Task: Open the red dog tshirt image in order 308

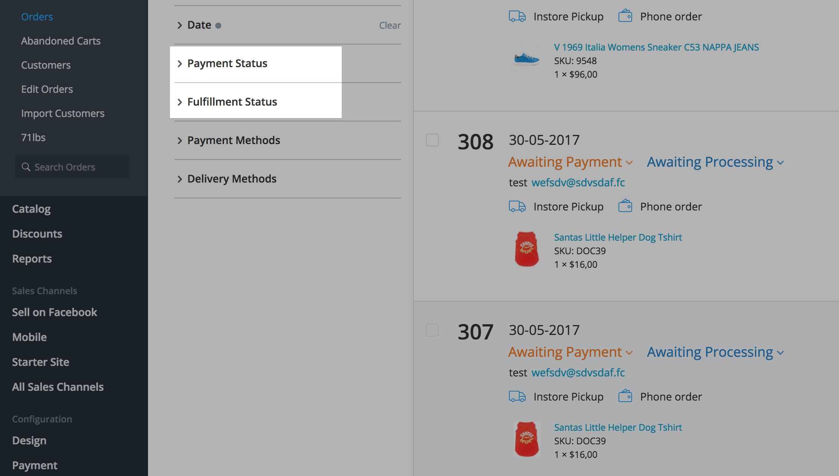Action: [527, 249]
